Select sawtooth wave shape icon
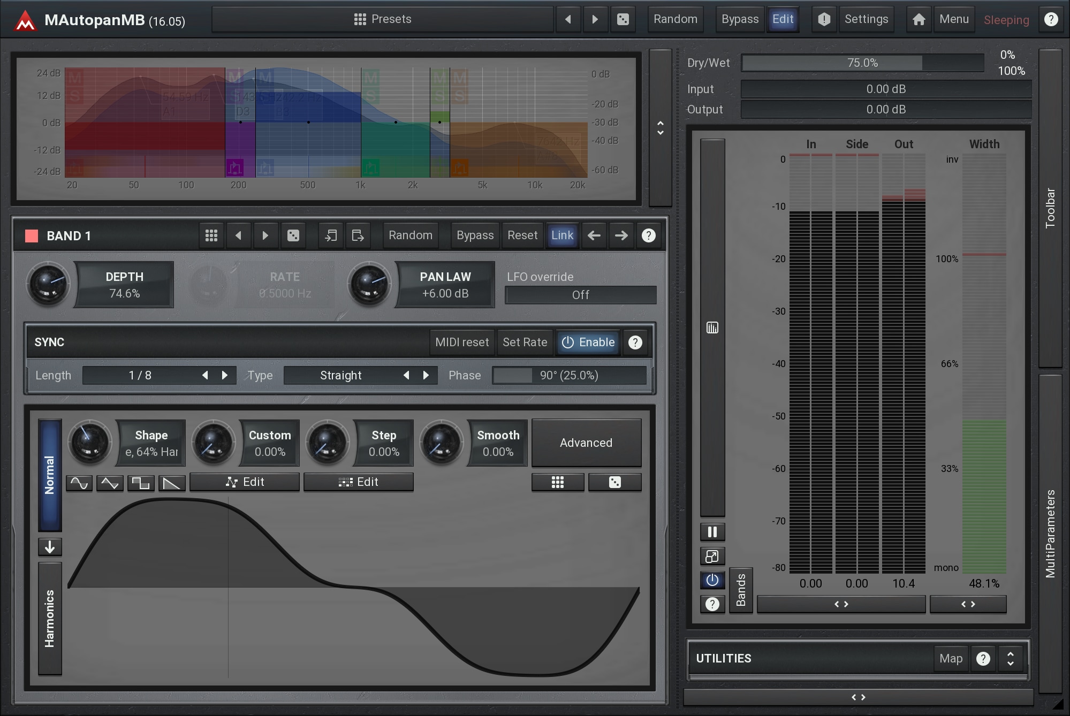1070x716 pixels. click(172, 483)
